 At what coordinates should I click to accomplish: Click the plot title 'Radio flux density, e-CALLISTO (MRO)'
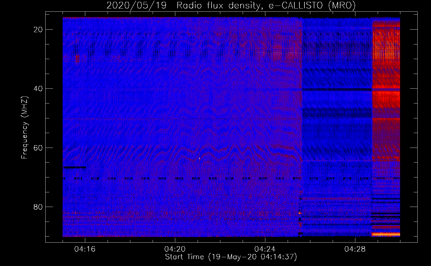pos(266,5)
